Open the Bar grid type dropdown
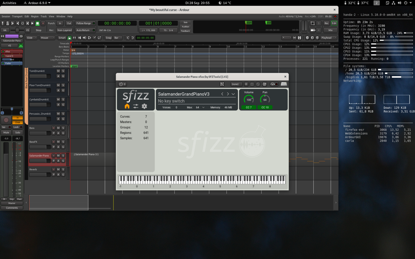Screen dimensions: 415x259 pyautogui.click(x=118, y=38)
